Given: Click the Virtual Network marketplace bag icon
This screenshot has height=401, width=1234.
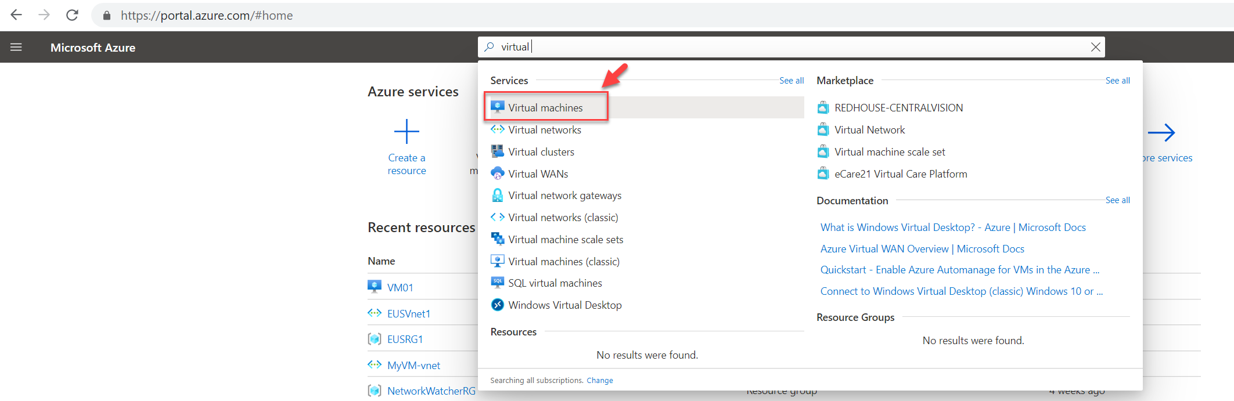Looking at the screenshot, I should (x=823, y=129).
